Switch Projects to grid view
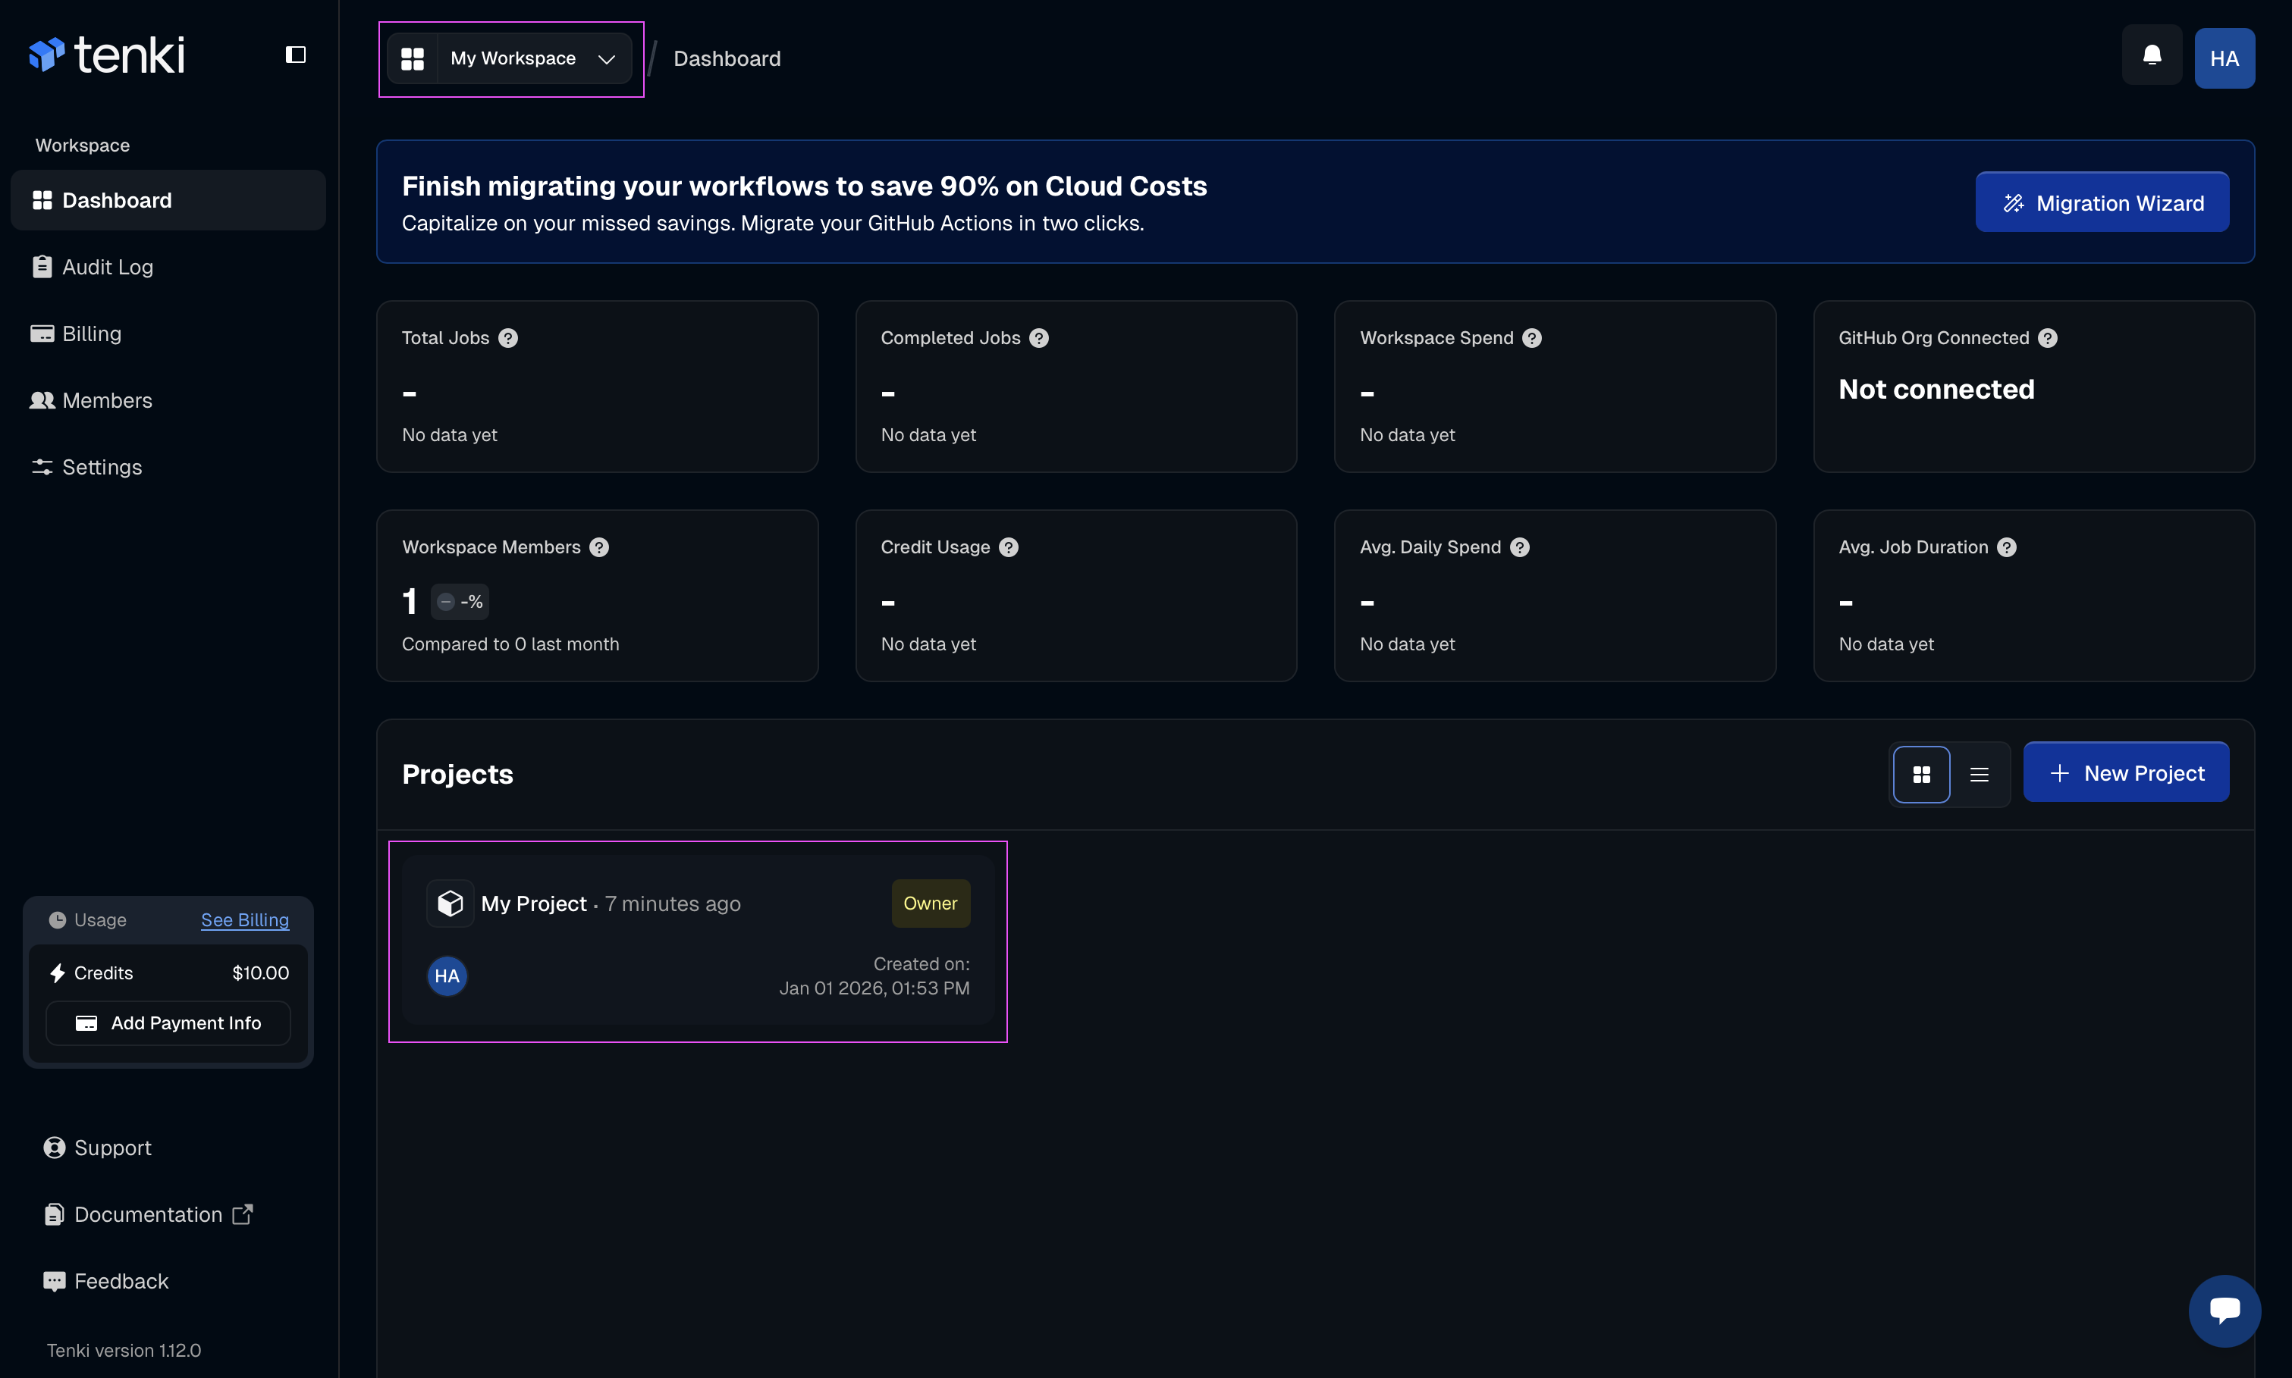 click(1921, 773)
